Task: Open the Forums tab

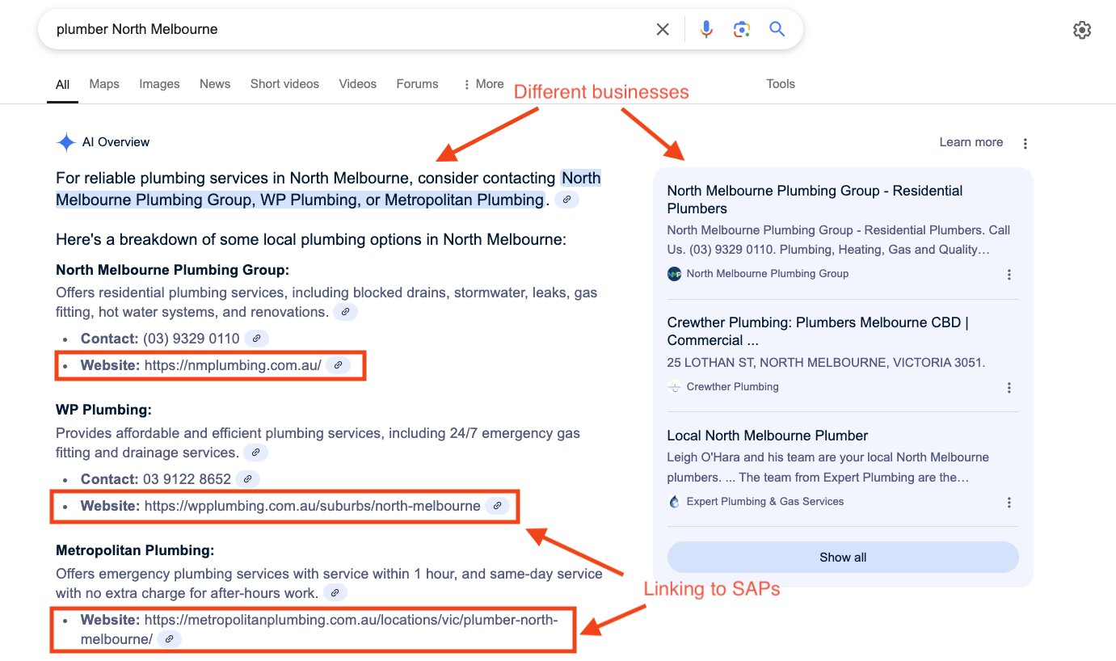Action: [417, 84]
